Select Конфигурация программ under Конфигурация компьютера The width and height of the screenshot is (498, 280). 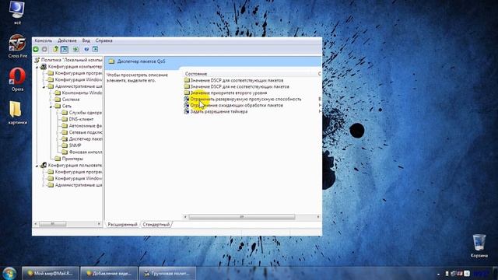point(79,73)
